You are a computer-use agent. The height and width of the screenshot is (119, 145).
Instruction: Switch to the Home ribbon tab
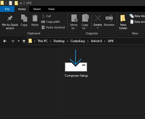point(22,9)
